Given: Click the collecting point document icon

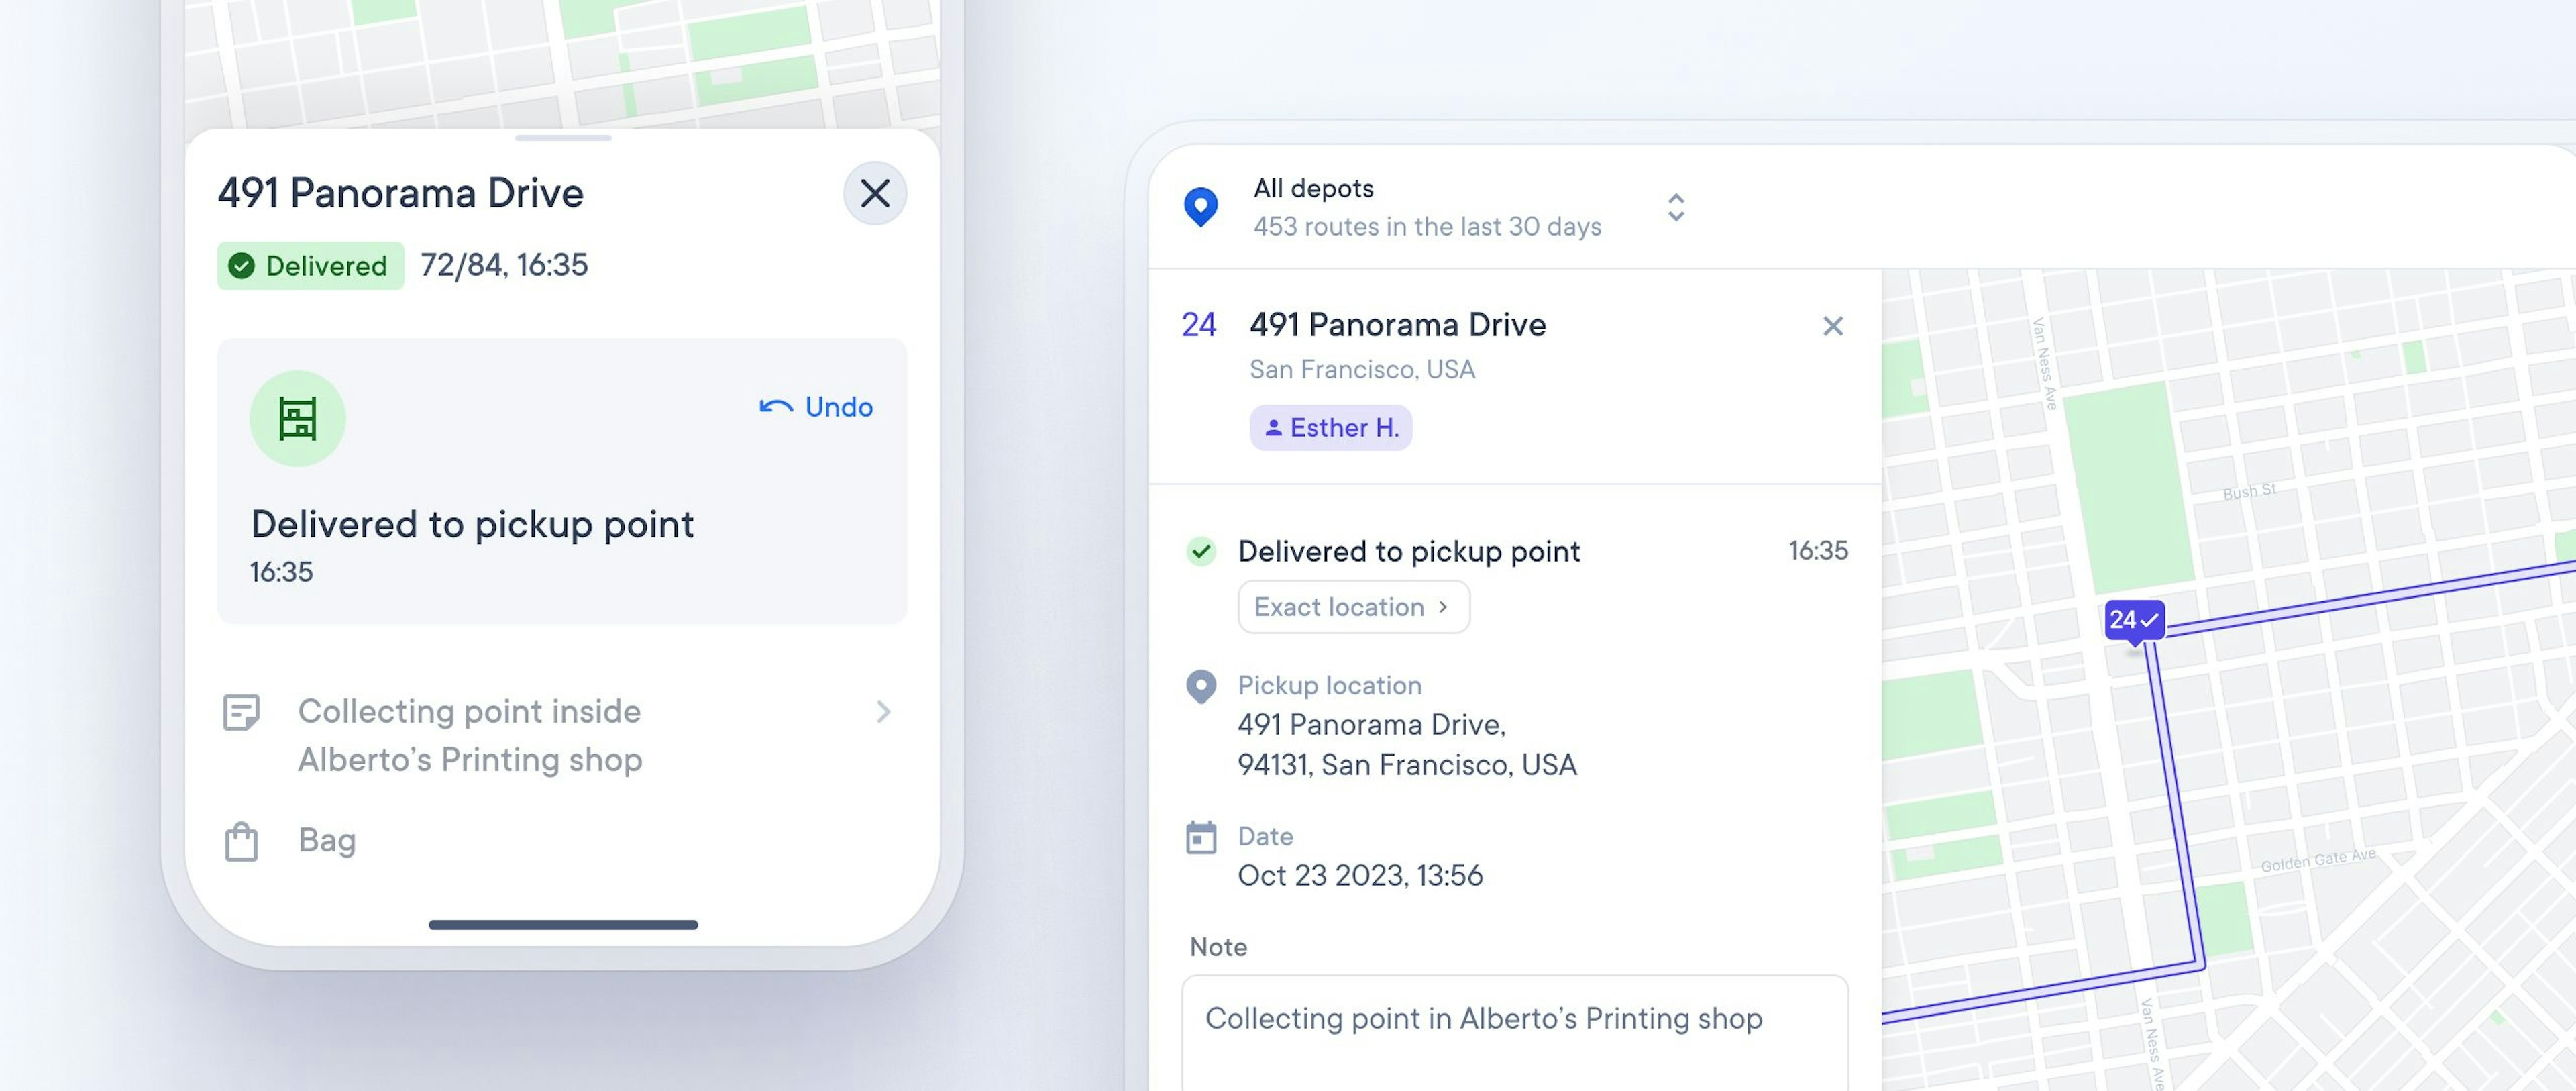Looking at the screenshot, I should coord(241,711).
